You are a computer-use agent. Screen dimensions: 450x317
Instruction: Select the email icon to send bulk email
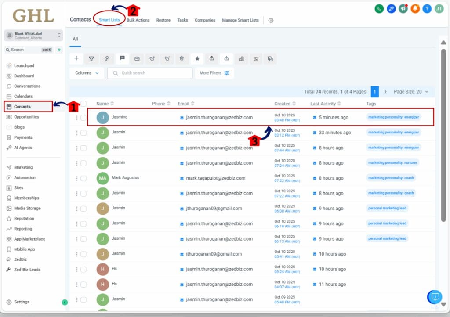coord(137,58)
